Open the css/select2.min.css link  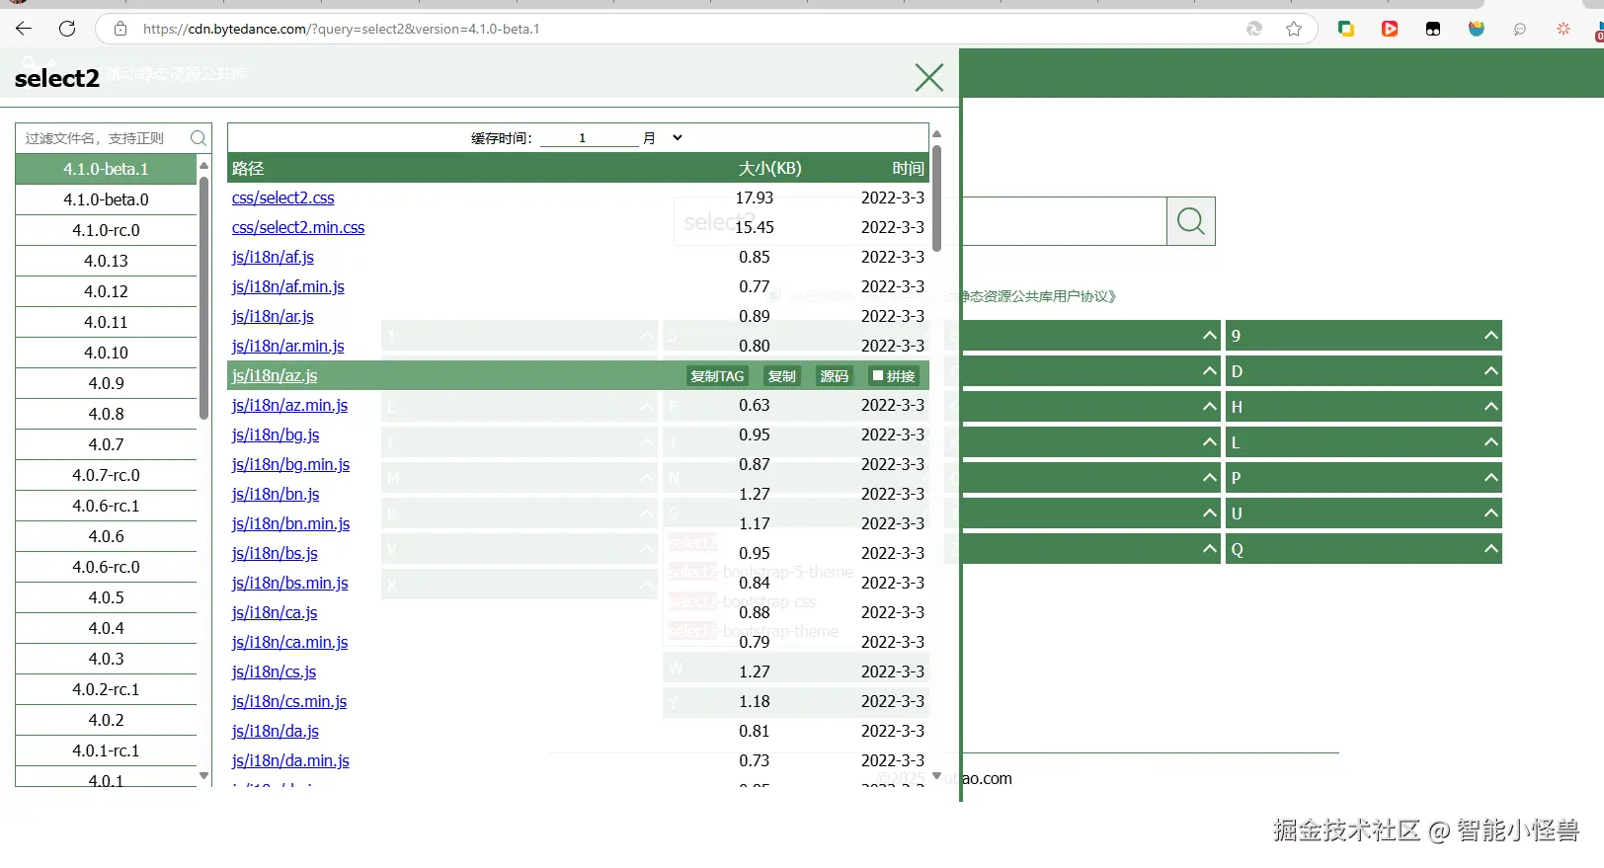[298, 227]
